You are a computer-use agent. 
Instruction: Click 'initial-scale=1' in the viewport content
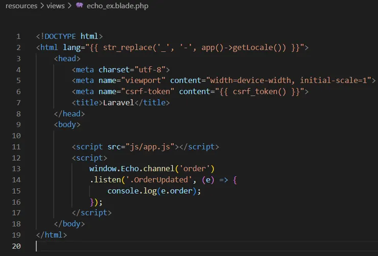pos(333,81)
